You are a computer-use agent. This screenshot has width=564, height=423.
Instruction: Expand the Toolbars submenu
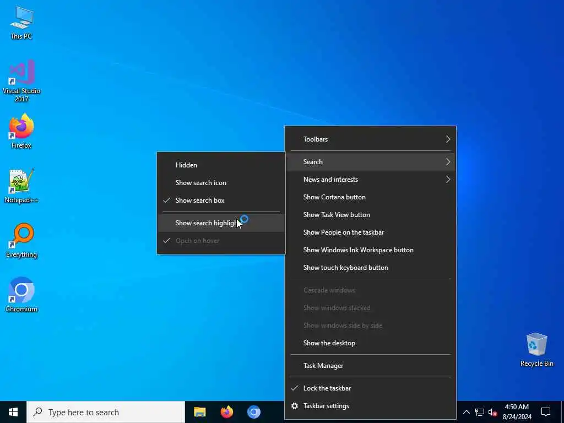(371, 139)
